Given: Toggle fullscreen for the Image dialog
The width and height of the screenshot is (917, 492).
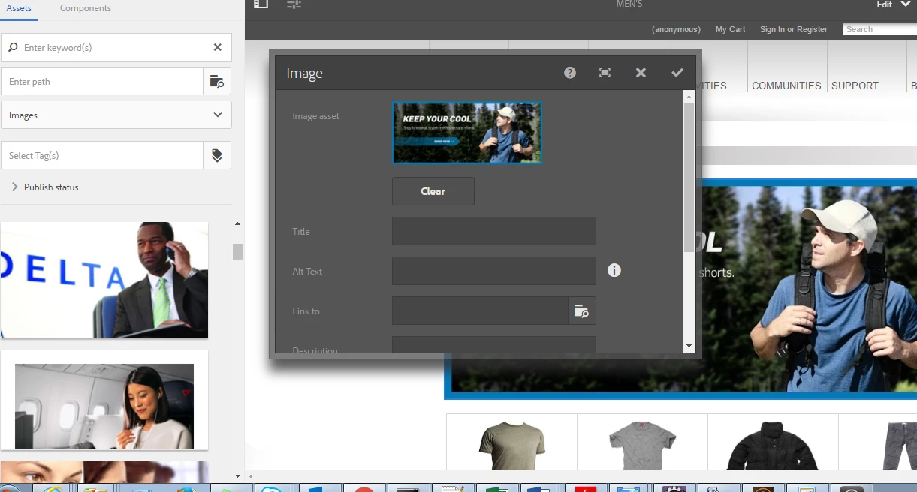Looking at the screenshot, I should coord(605,73).
